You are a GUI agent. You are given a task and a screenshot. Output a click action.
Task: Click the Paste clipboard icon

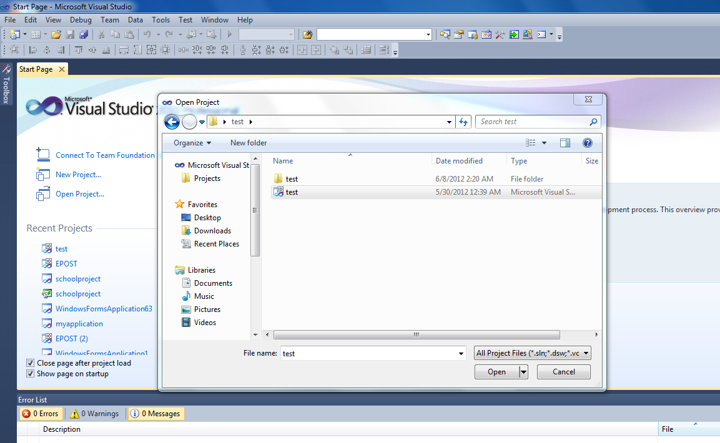click(x=129, y=34)
